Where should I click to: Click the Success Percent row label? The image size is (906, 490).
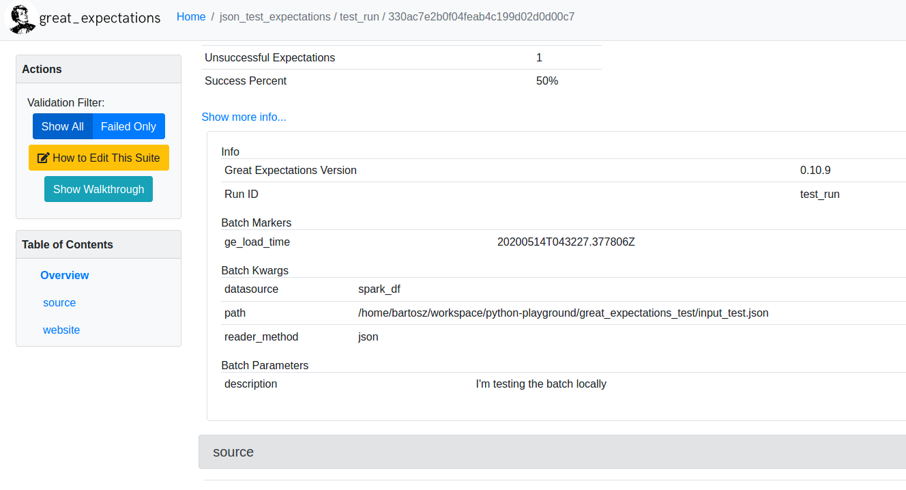[246, 81]
